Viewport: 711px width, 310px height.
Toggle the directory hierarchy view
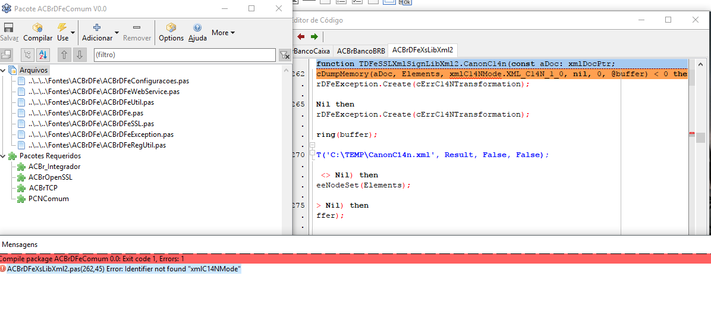[28, 55]
